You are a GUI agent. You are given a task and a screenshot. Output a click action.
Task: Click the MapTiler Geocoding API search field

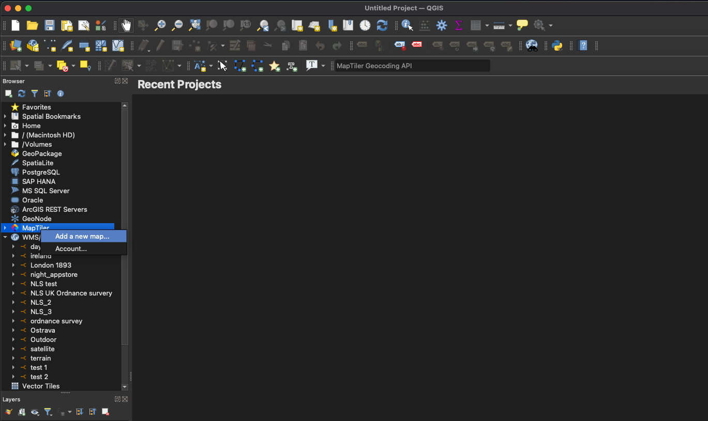(412, 66)
